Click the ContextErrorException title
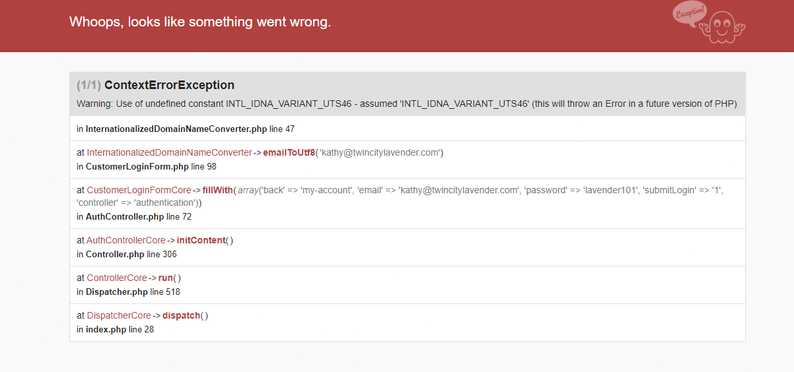Image resolution: width=794 pixels, height=372 pixels. click(169, 85)
